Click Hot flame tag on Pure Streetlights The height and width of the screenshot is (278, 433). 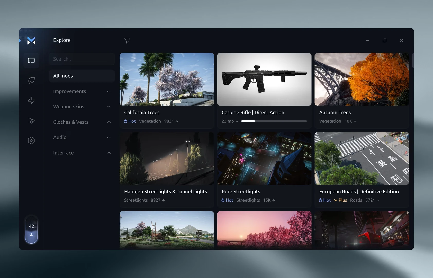pos(227,200)
